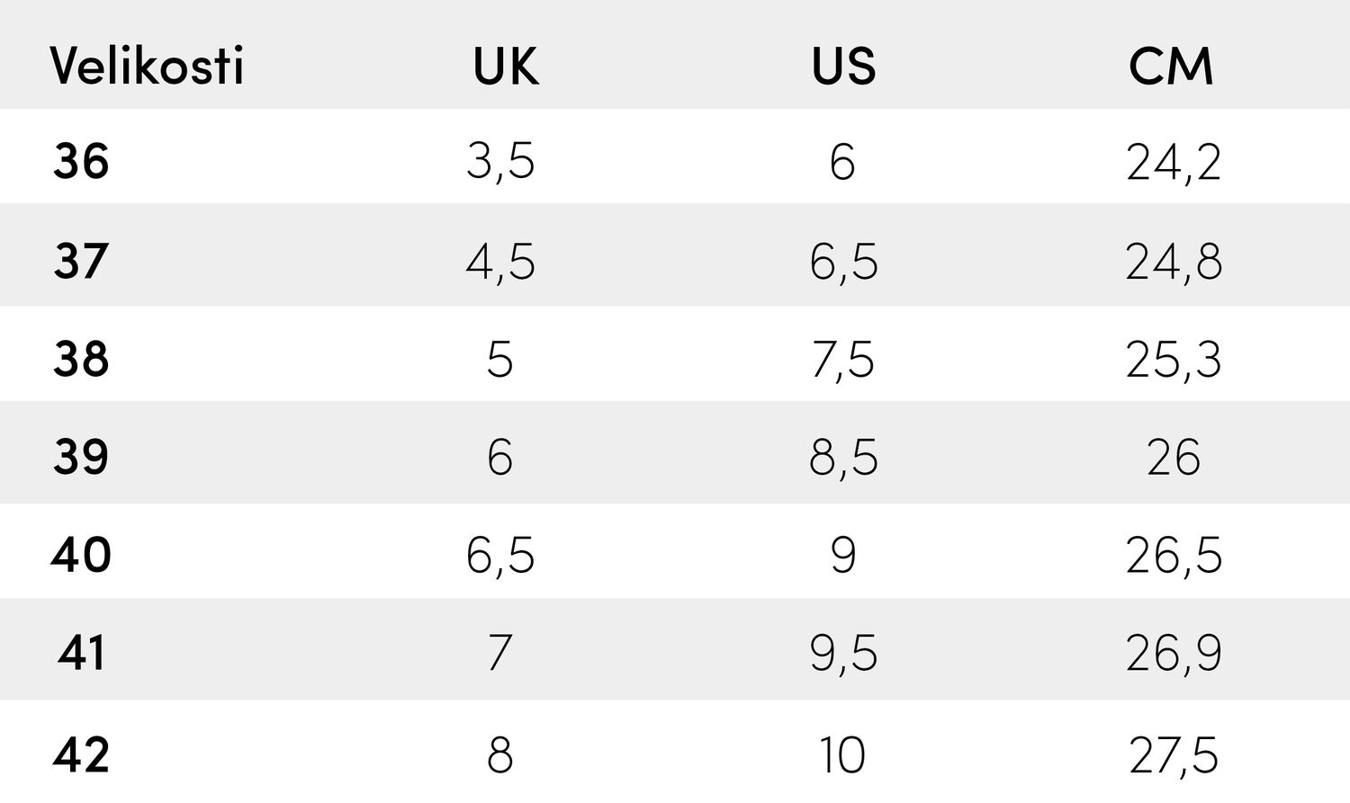Click US value 6,5 for size 37
This screenshot has width=1350, height=803.
(843, 261)
